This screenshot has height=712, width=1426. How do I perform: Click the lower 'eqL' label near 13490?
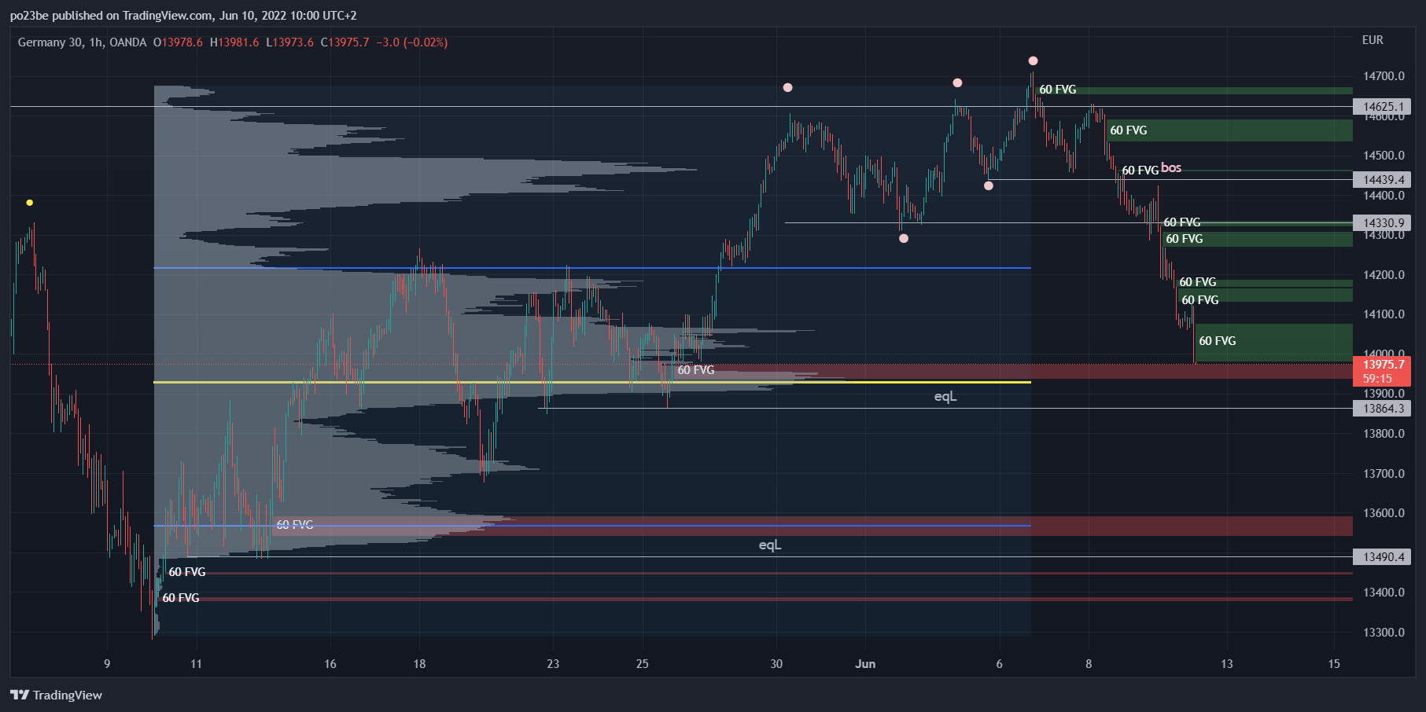(x=770, y=544)
